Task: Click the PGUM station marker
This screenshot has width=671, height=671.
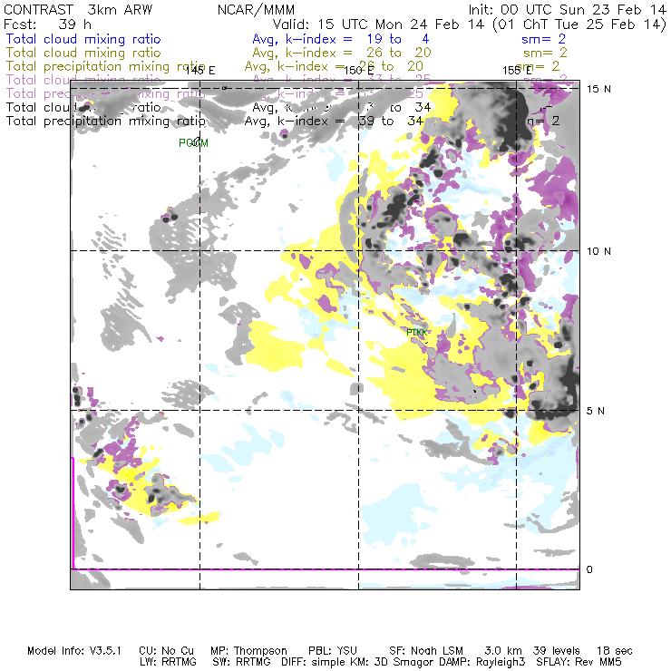Action: point(193,143)
